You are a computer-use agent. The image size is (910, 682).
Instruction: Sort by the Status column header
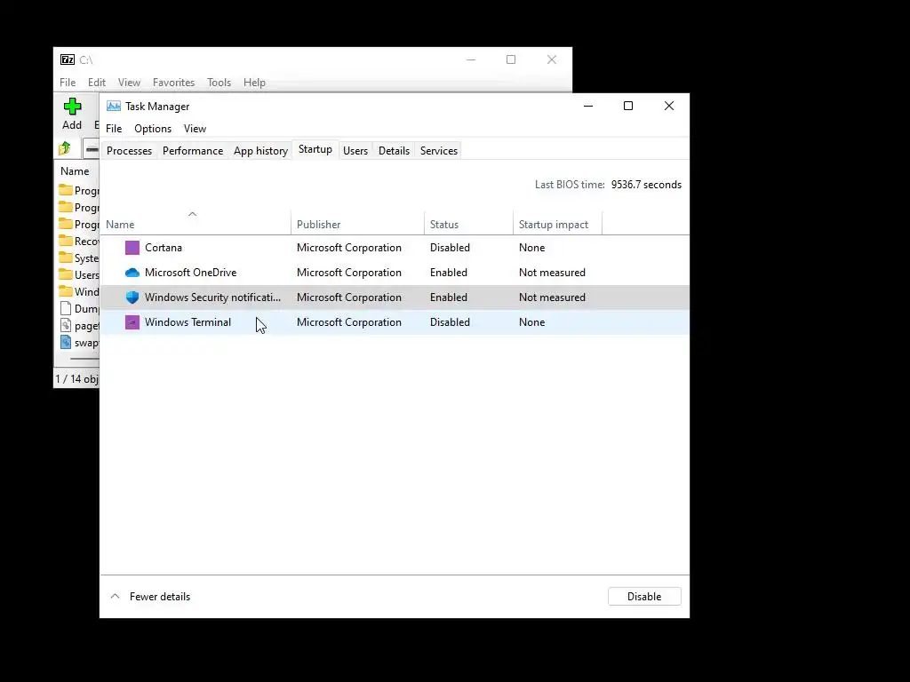tap(468, 225)
